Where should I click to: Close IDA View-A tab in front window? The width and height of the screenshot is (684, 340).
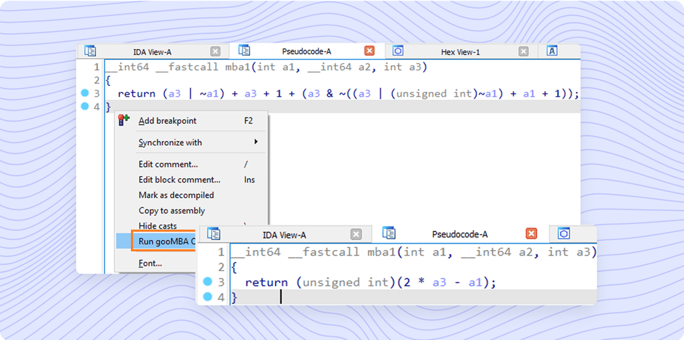[357, 235]
